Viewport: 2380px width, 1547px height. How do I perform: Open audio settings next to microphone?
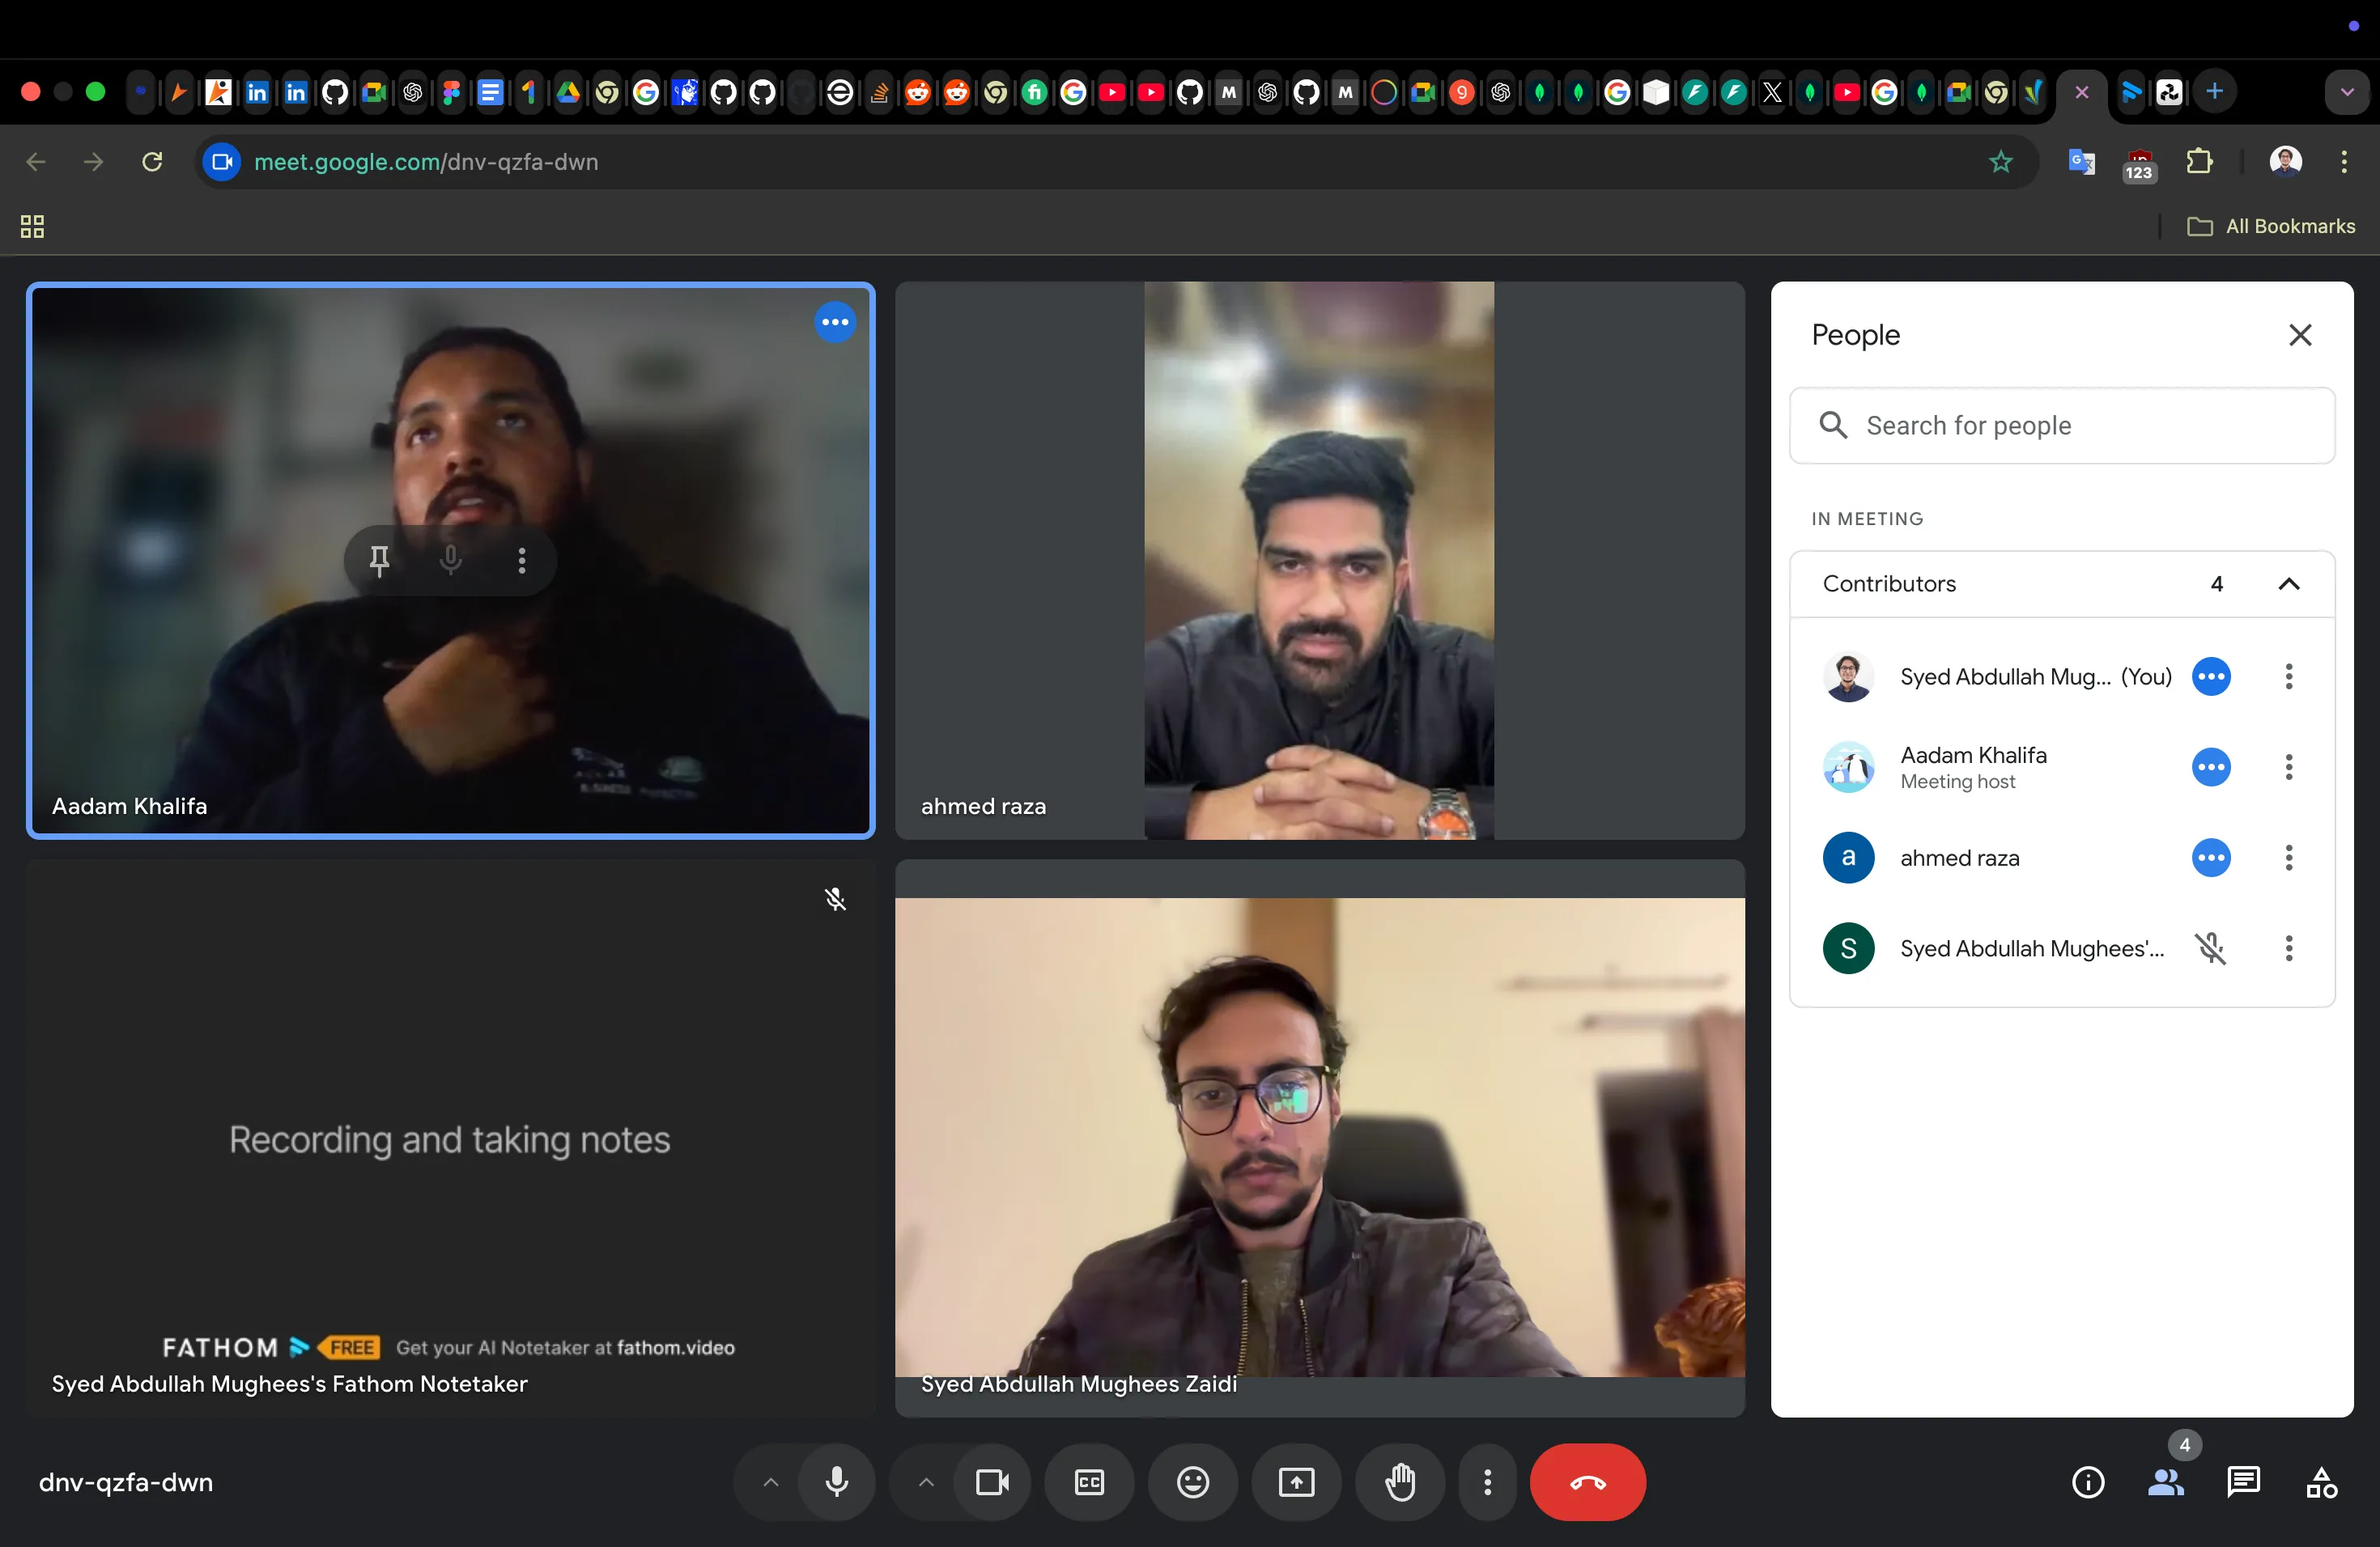click(x=770, y=1482)
